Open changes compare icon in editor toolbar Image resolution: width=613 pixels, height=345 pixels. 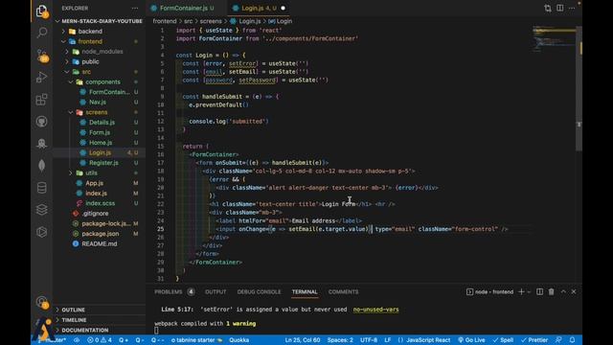tap(548, 8)
